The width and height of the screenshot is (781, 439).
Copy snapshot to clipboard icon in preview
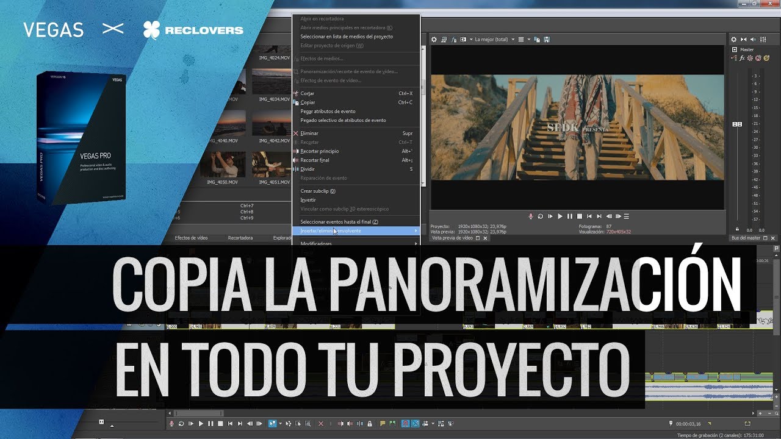pos(537,40)
